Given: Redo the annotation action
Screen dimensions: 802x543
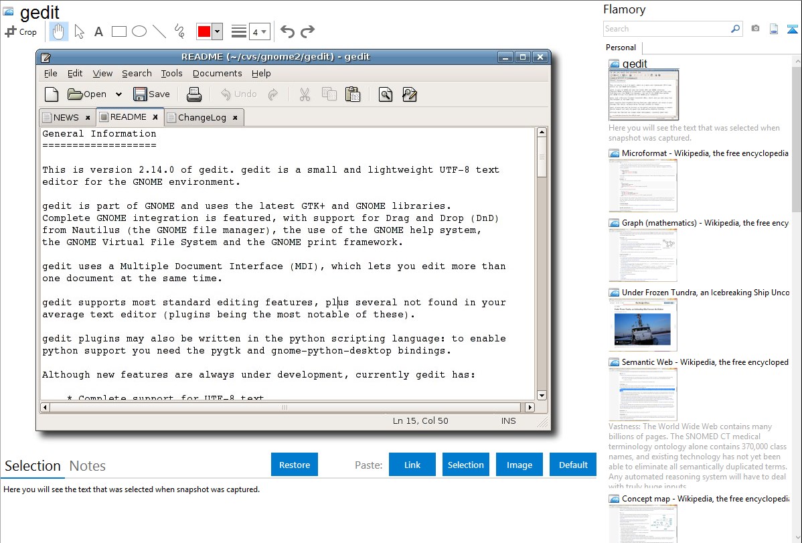Looking at the screenshot, I should [307, 31].
